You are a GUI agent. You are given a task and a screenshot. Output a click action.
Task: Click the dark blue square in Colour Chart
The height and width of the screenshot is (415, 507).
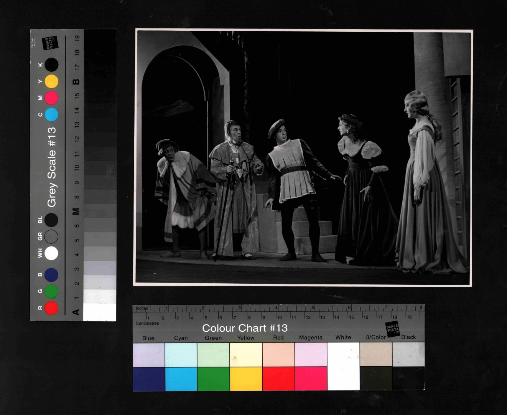click(149, 379)
